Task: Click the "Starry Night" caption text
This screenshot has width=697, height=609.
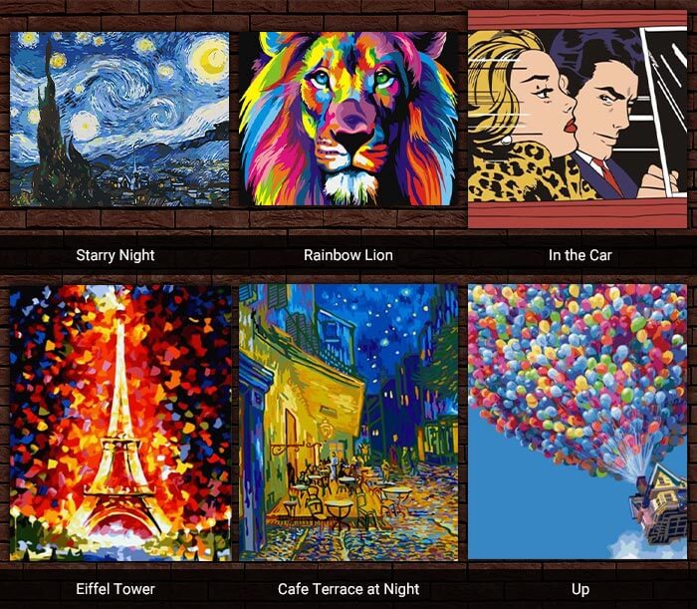Action: point(116,255)
